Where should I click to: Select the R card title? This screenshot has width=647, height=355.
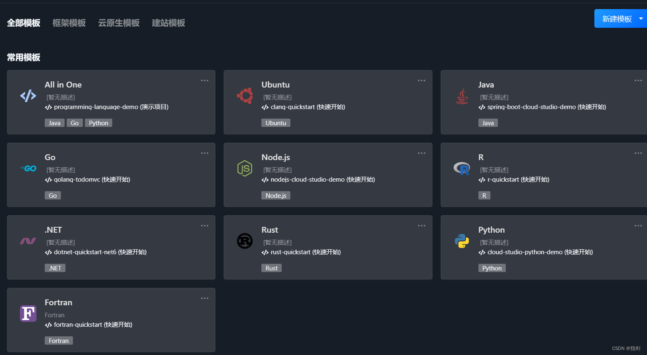click(481, 157)
